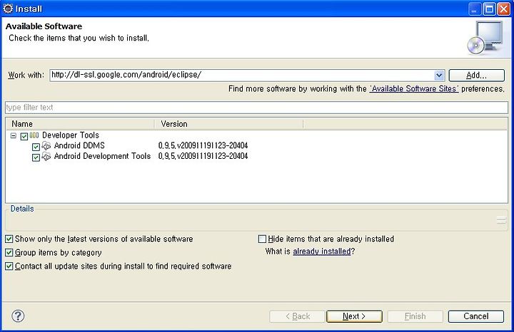Close the Install dialog
This screenshot has width=514, height=332.
click(x=504, y=9)
